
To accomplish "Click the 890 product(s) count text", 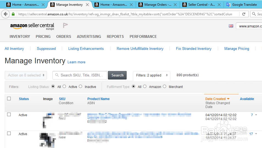I will [188, 75].
